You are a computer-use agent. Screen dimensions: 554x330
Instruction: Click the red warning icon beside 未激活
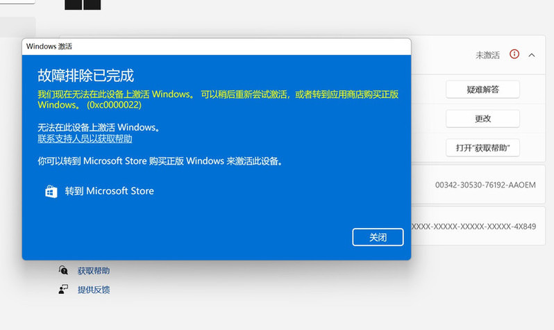pos(514,54)
